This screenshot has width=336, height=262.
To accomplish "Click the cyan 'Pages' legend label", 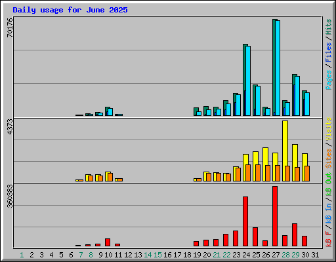I will click(328, 80).
